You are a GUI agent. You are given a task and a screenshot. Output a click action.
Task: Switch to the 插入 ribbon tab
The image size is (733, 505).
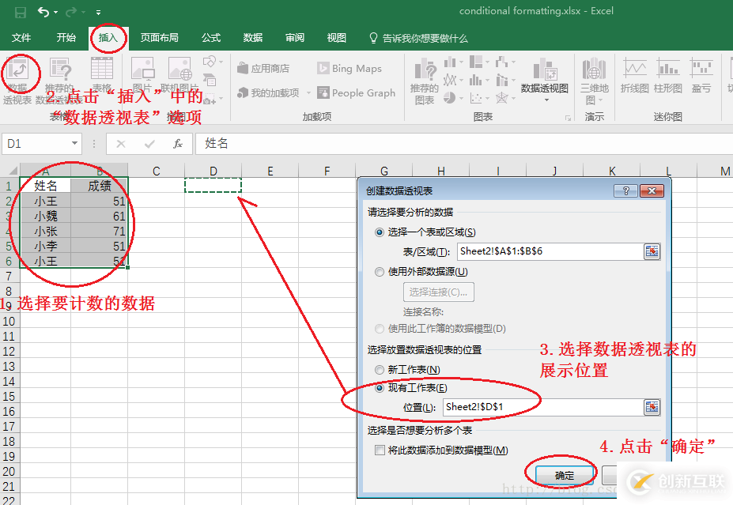(x=108, y=38)
